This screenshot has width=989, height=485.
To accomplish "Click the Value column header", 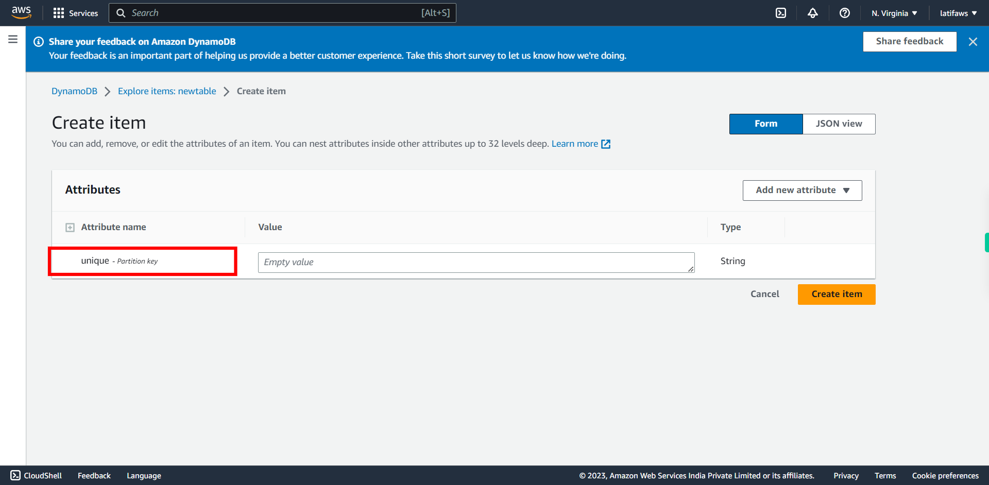I will coord(270,227).
